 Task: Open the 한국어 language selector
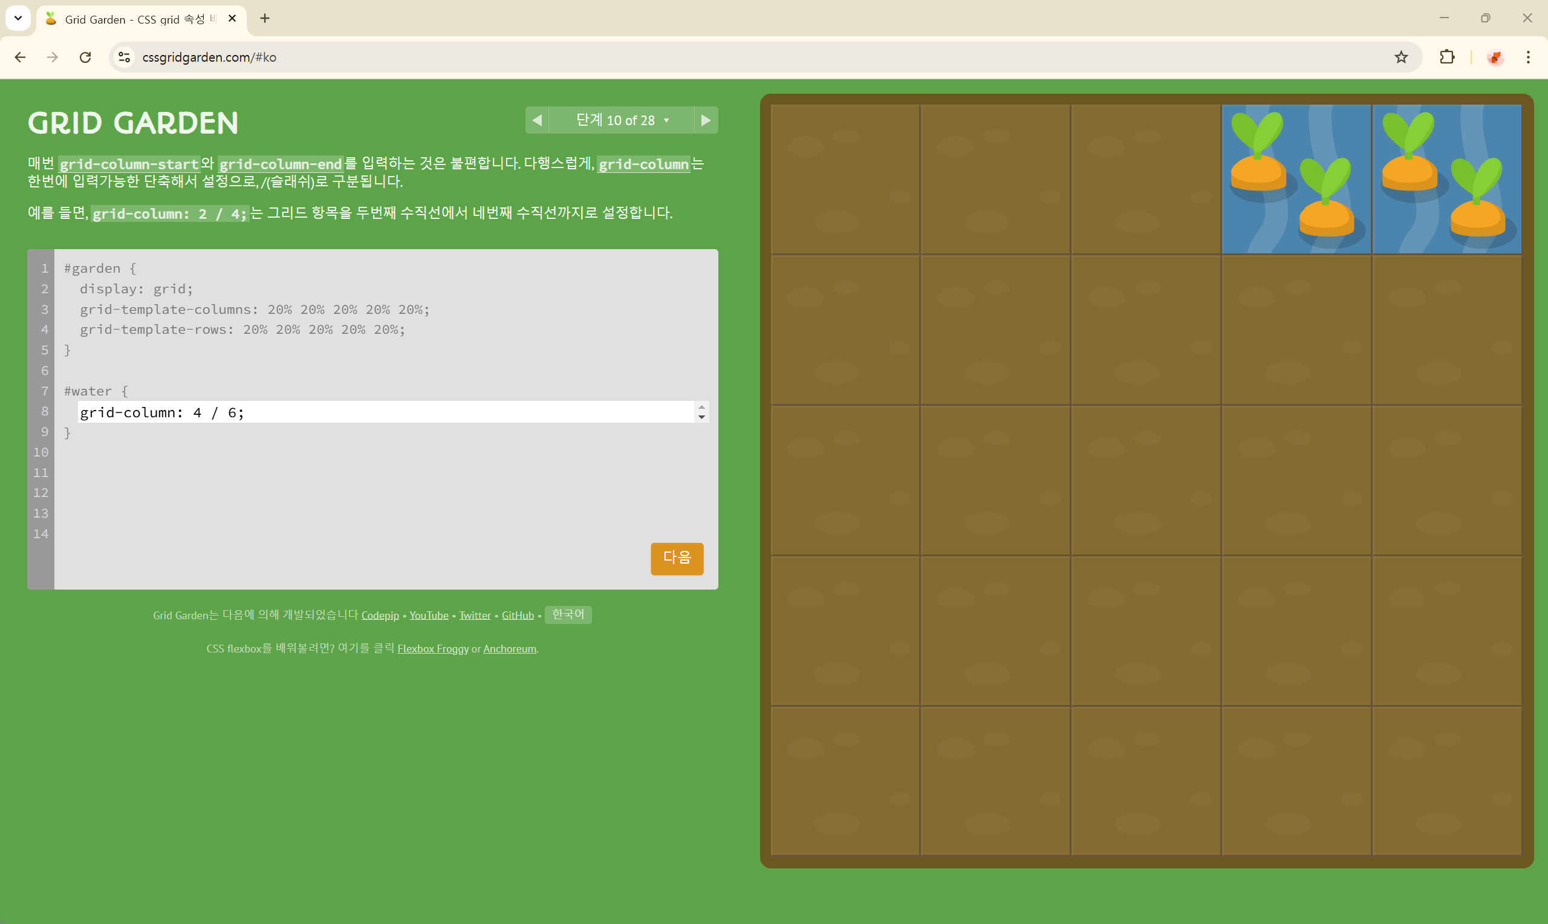pyautogui.click(x=568, y=614)
